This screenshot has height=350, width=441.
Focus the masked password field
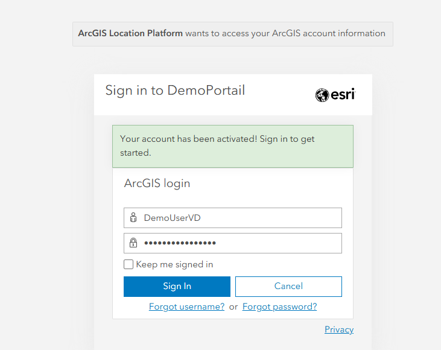click(x=271, y=243)
